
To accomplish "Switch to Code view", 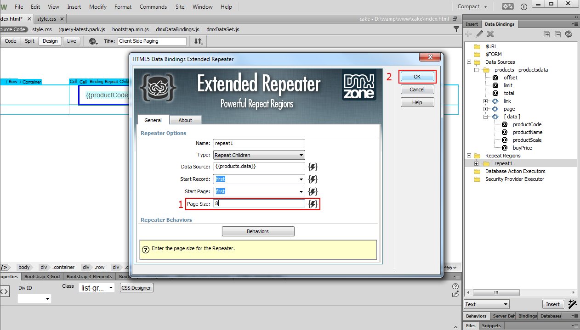I will click(11, 41).
